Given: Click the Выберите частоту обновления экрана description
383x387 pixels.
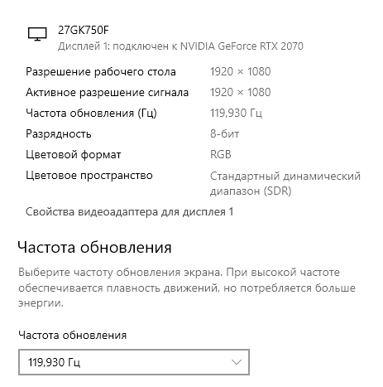Looking at the screenshot, I should (187, 288).
